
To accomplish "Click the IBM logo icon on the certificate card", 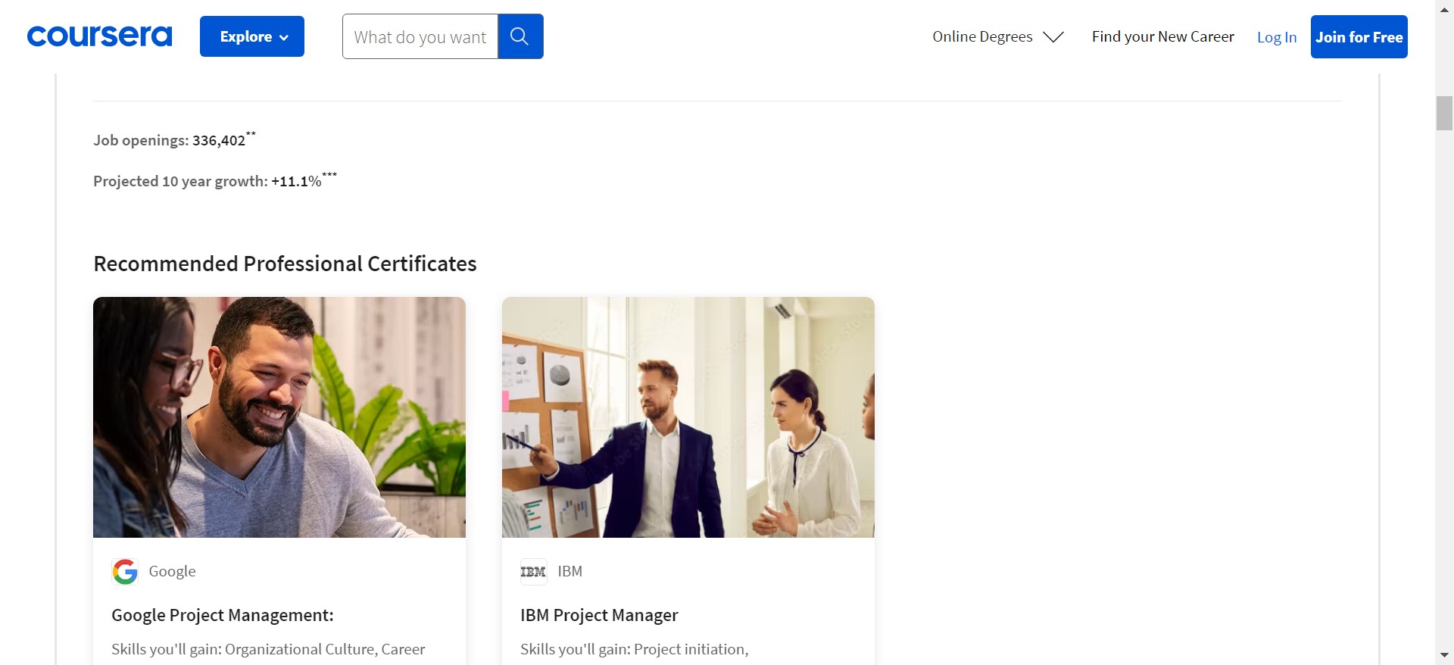I will pos(533,572).
